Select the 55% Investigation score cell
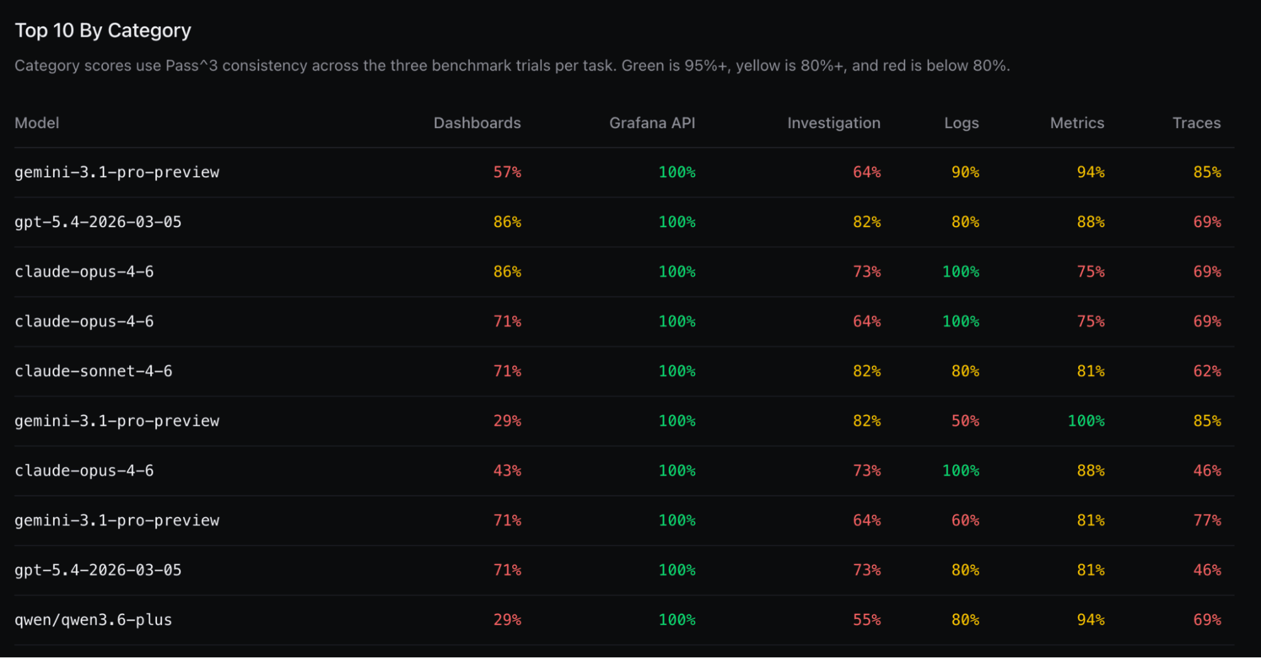This screenshot has height=658, width=1261. 866,620
